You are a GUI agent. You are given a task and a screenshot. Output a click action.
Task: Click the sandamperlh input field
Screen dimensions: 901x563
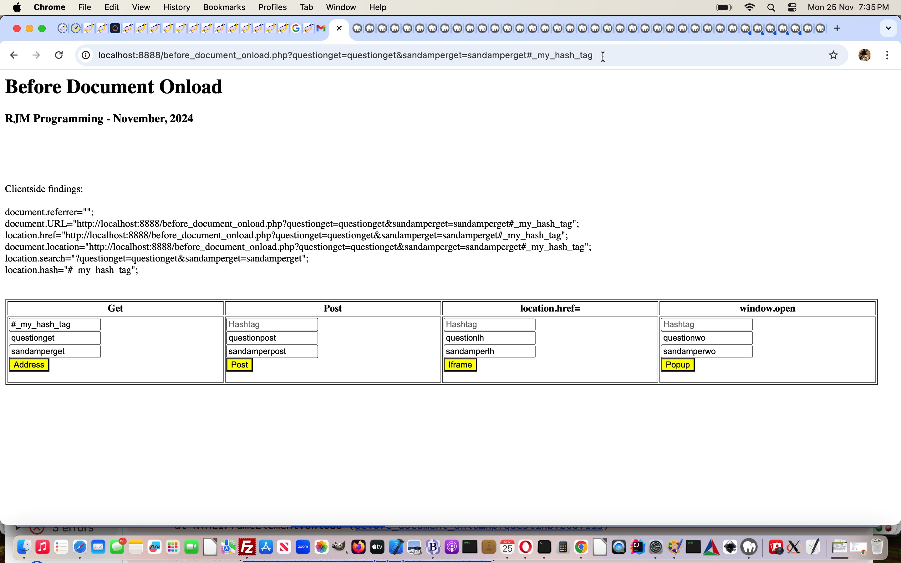tap(490, 351)
